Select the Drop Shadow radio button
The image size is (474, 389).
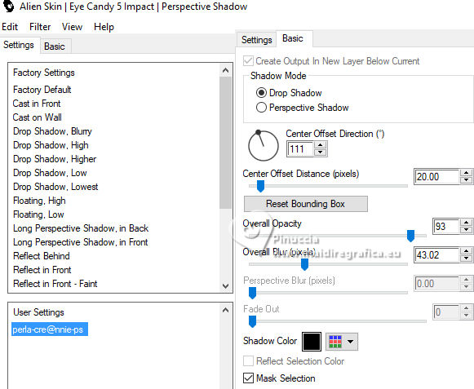tap(261, 92)
